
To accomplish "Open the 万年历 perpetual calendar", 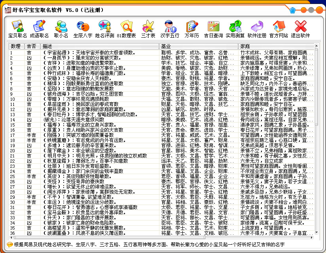I will click(191, 29).
